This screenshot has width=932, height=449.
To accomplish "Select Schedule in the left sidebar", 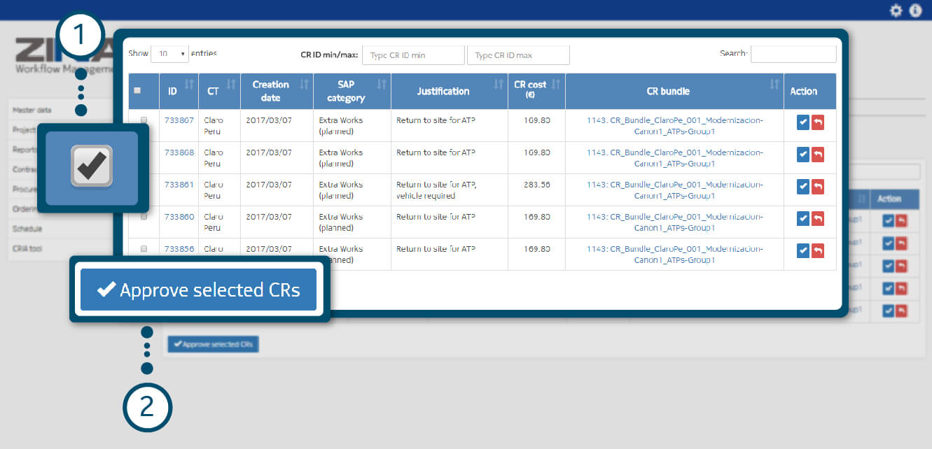I will click(28, 229).
